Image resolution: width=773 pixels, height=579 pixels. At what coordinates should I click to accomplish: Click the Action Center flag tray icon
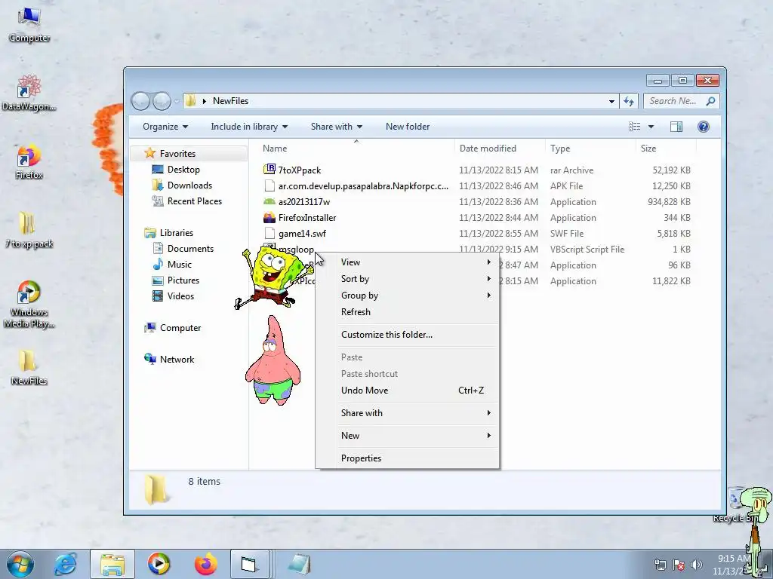679,565
